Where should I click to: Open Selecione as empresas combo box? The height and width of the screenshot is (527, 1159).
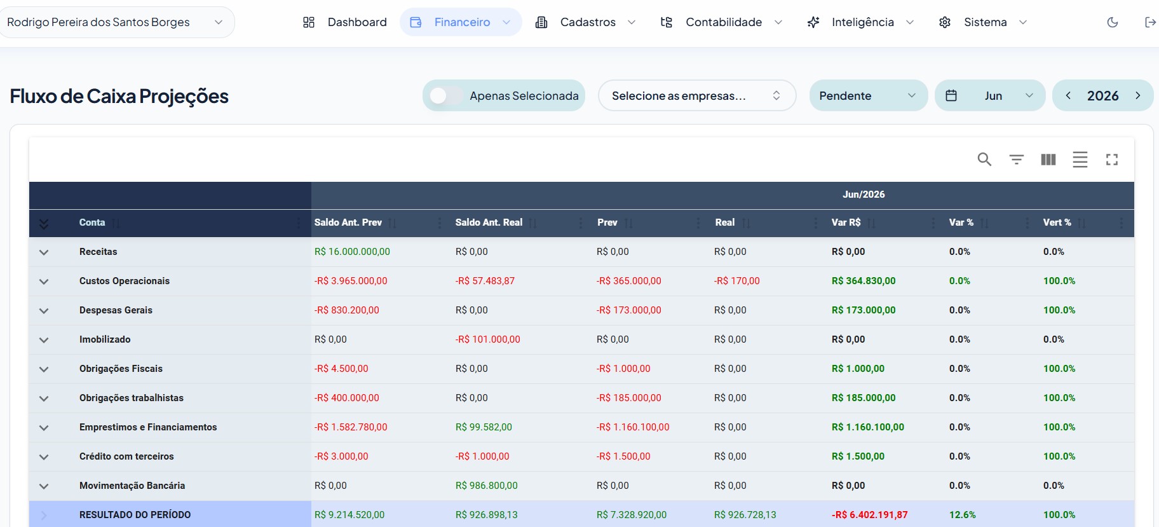[697, 95]
